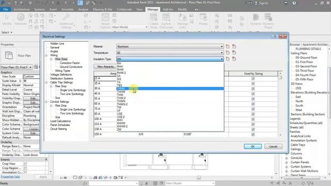Screen dimensions: 331x186
Task: Select Ground Conductors in settings tree
Action: coord(71,67)
